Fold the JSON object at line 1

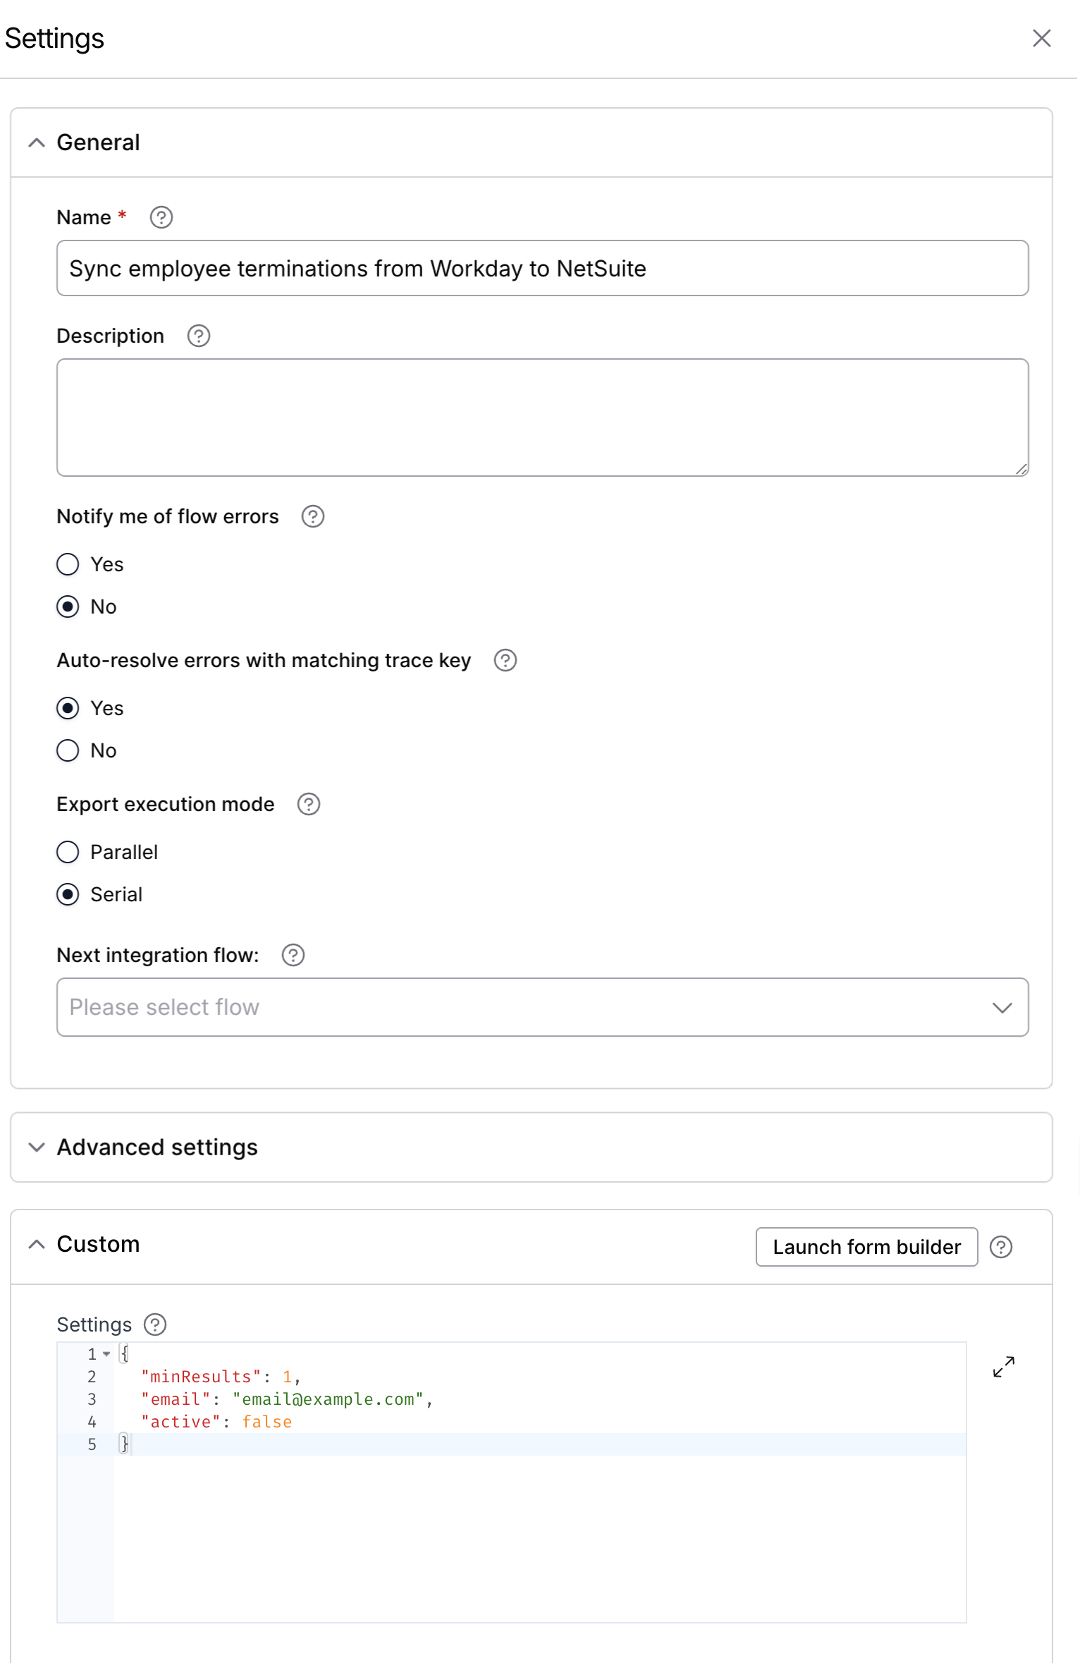(x=106, y=1356)
